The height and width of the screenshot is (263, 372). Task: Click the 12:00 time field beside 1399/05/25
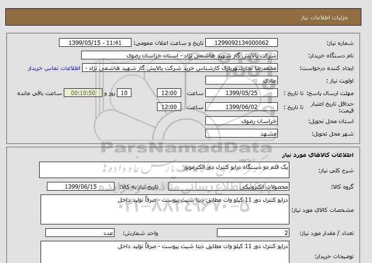tap(169, 93)
